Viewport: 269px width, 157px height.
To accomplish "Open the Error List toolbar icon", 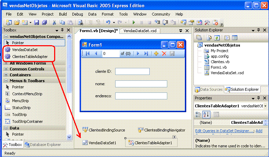I will 215,22.
